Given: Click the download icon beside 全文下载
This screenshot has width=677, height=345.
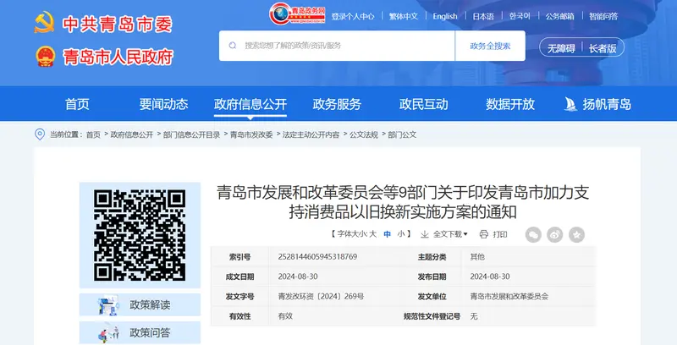Looking at the screenshot, I should 425,234.
